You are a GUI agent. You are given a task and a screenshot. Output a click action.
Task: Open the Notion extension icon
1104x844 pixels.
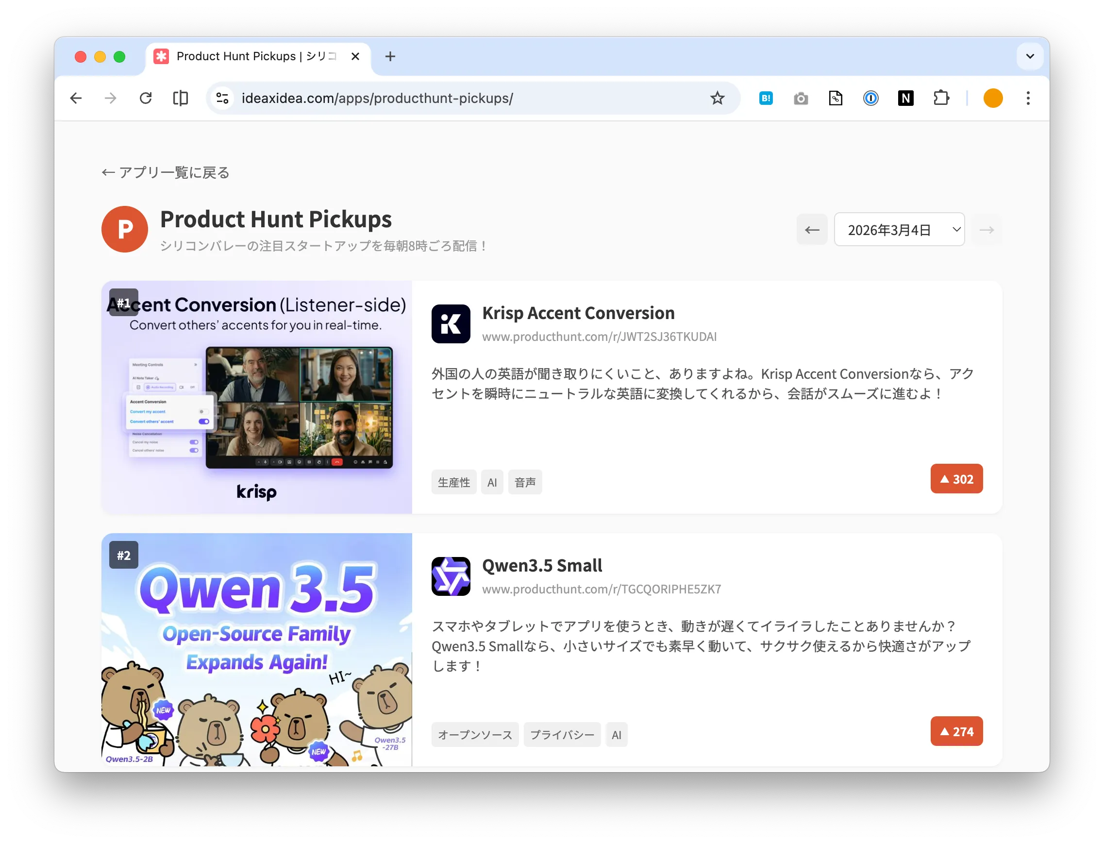(x=905, y=98)
